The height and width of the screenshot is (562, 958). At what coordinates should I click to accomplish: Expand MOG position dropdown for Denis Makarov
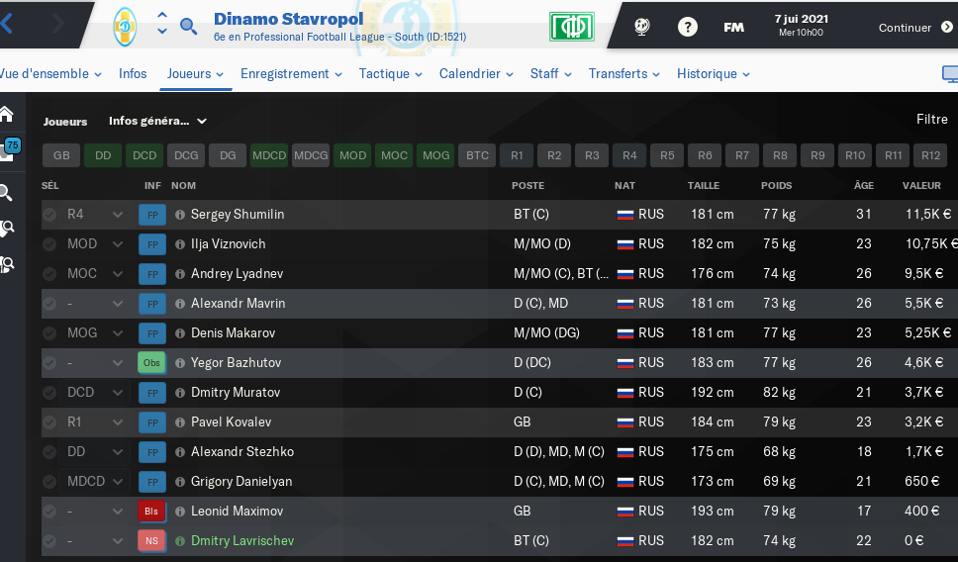click(x=118, y=333)
